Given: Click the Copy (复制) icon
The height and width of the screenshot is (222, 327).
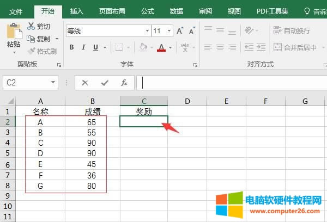Looking at the screenshot, I should pos(31,39).
